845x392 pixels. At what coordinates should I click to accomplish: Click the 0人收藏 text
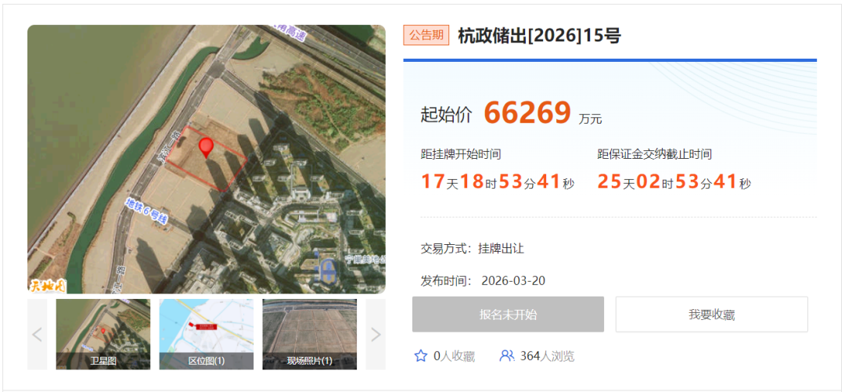455,357
